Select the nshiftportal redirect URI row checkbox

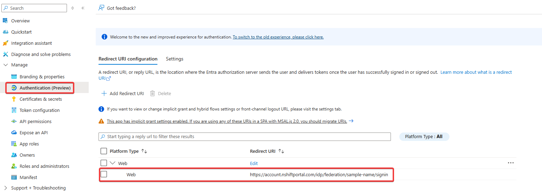(x=104, y=174)
